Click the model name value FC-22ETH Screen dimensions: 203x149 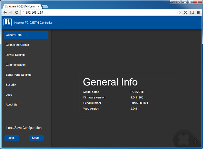click(x=137, y=92)
